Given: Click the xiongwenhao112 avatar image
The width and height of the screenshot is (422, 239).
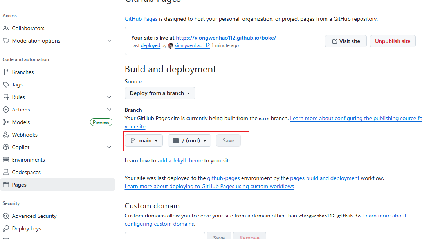Looking at the screenshot, I should 171,46.
